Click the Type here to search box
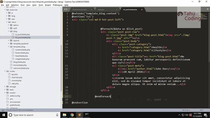The image size is (210, 118). pyautogui.click(x=33, y=115)
